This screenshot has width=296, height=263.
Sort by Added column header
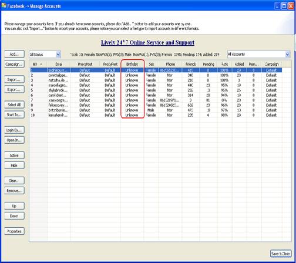[240, 64]
